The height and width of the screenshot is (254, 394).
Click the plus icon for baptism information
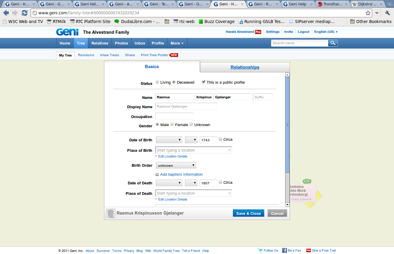157,175
